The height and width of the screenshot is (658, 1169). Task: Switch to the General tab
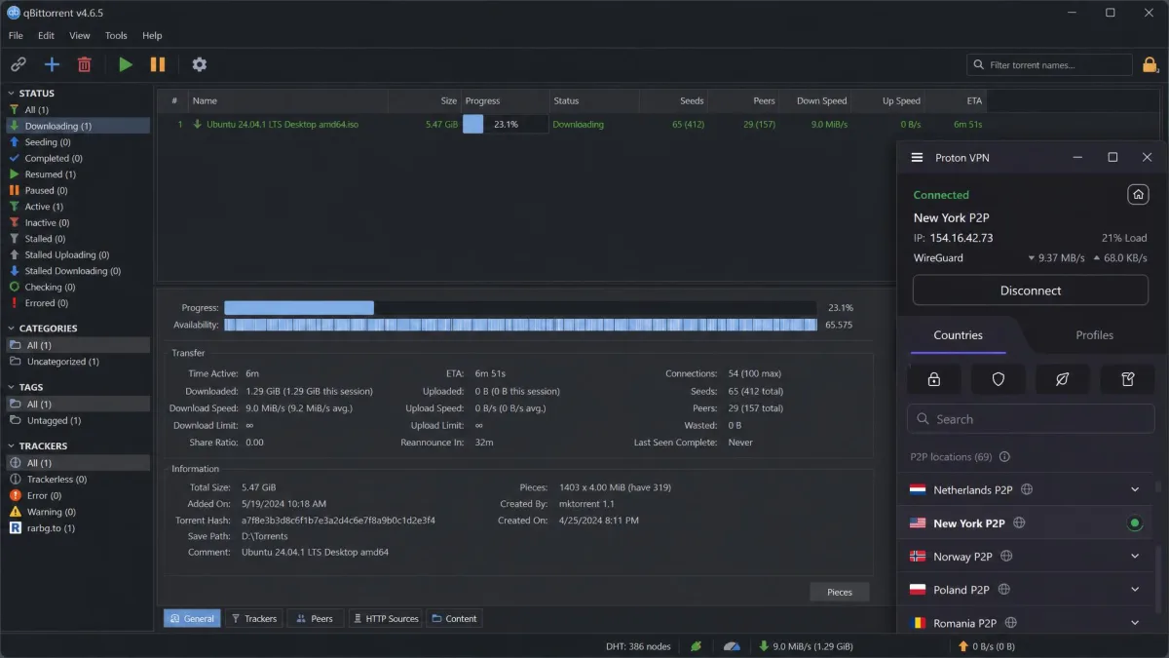[x=192, y=618]
